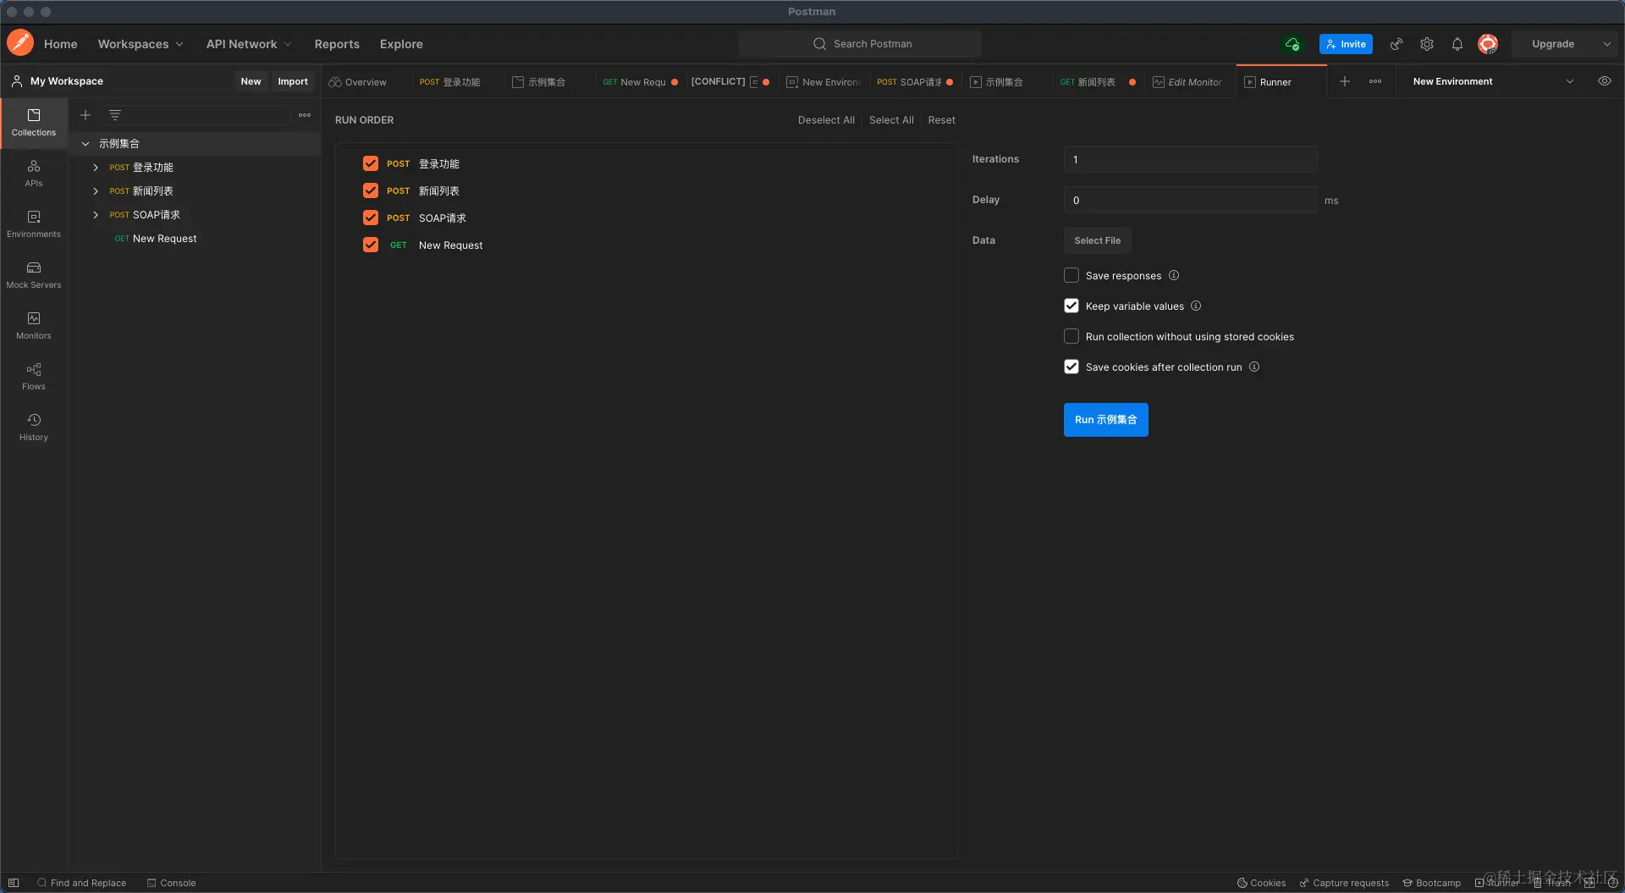Click the create new collection plus icon
Viewport: 1625px width, 893px height.
(85, 115)
